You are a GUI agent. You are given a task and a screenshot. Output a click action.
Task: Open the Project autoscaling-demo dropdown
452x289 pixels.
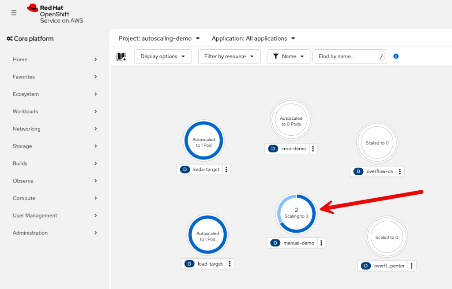click(x=159, y=39)
